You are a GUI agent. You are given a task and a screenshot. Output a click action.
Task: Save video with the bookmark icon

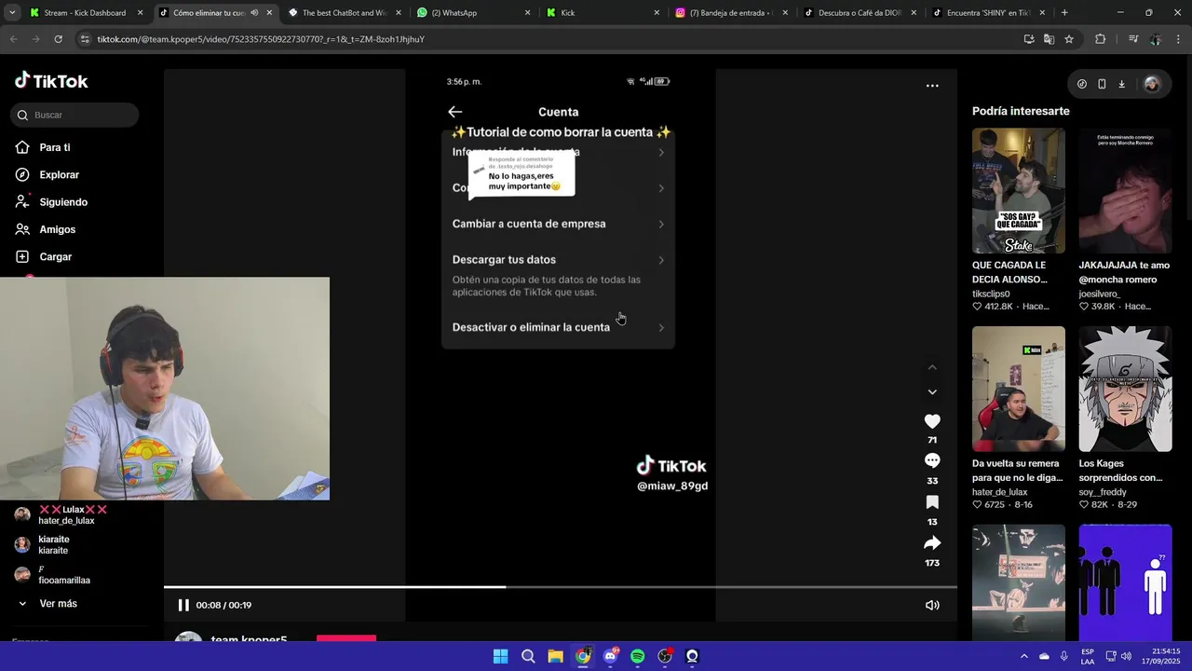click(x=932, y=502)
